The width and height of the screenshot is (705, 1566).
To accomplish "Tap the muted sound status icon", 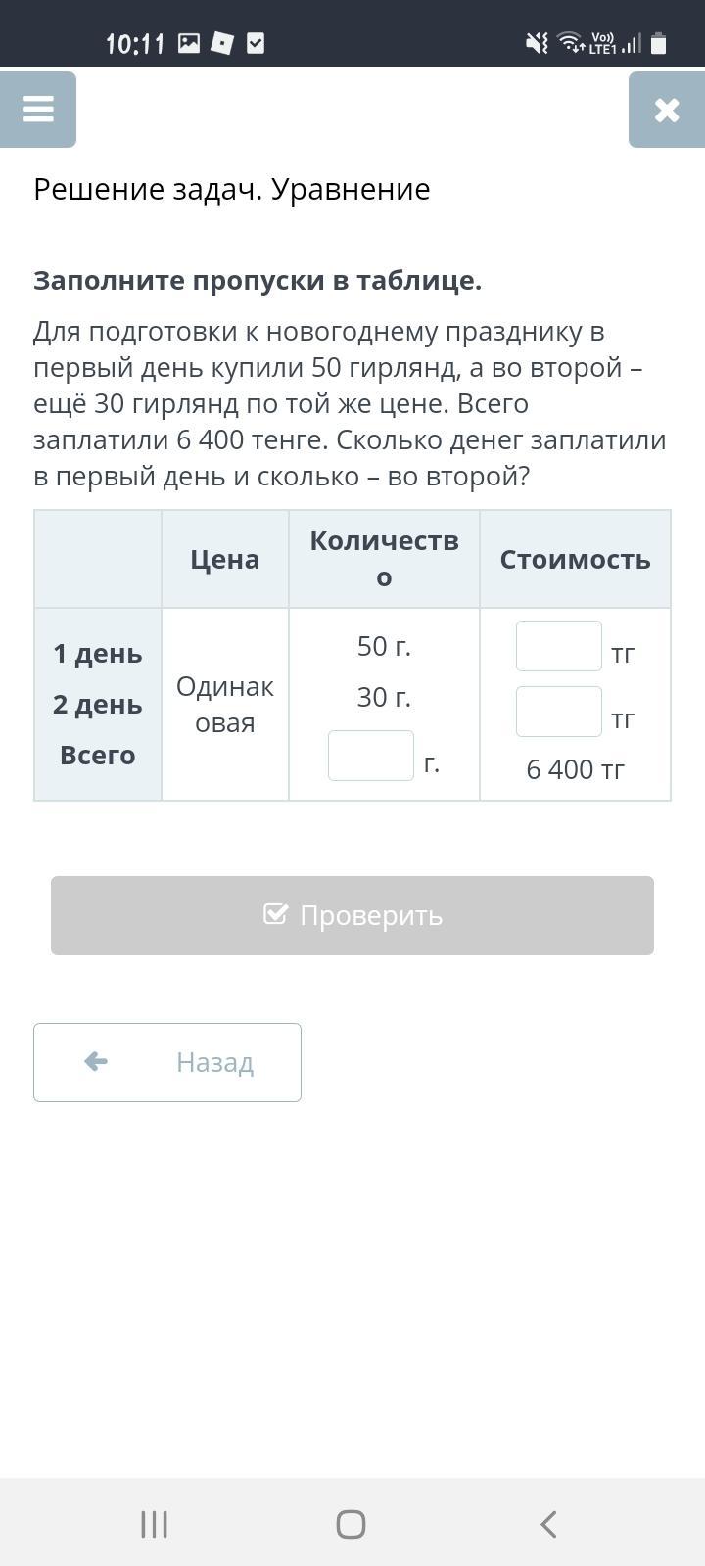I will coord(537,43).
